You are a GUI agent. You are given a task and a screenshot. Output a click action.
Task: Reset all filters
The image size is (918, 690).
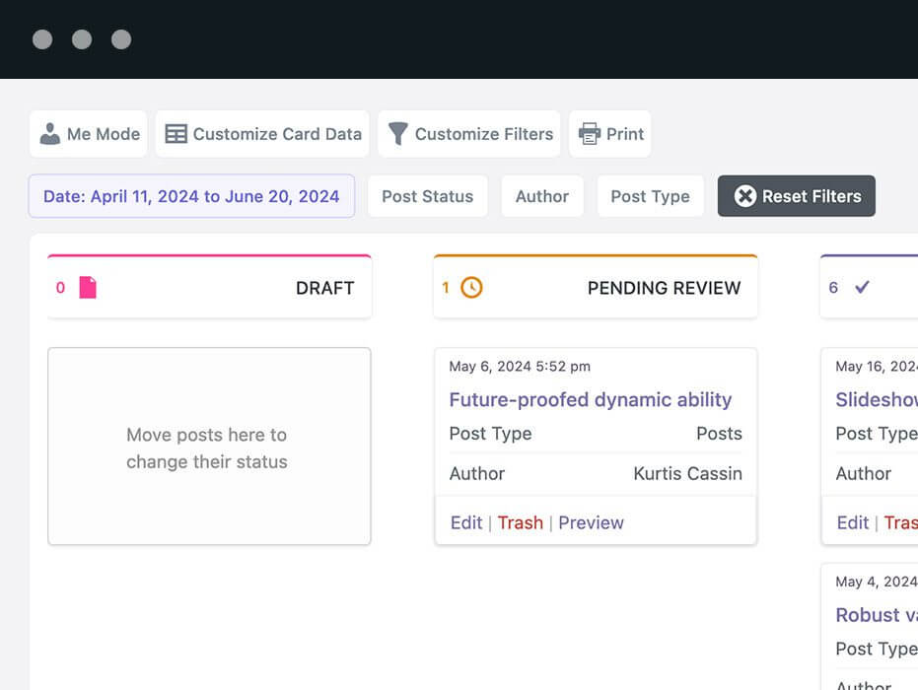pos(797,196)
